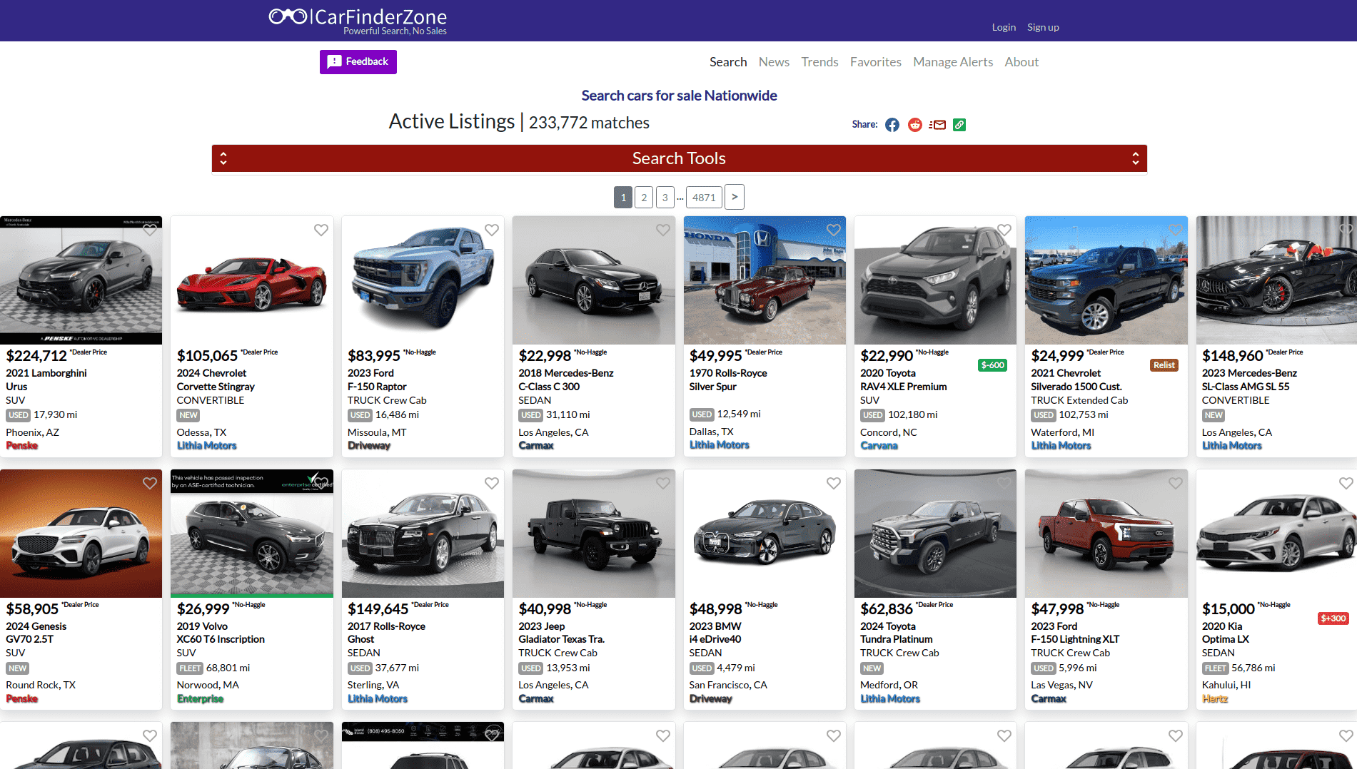Collapse Search Tools using the left chevron

[x=223, y=158]
